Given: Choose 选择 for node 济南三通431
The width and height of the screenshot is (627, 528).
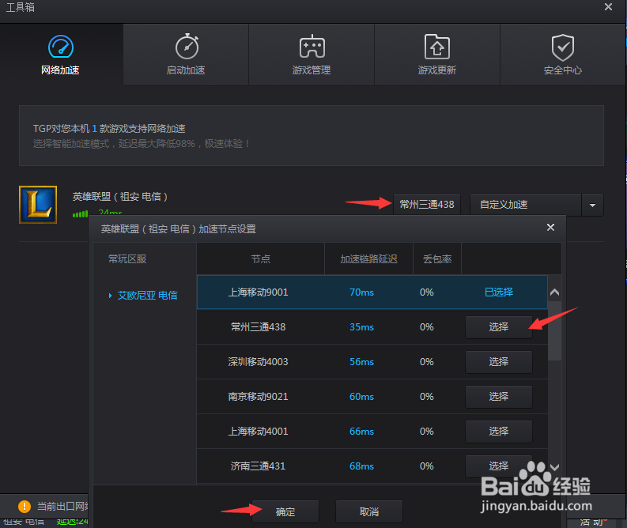Looking at the screenshot, I should tap(499, 466).
